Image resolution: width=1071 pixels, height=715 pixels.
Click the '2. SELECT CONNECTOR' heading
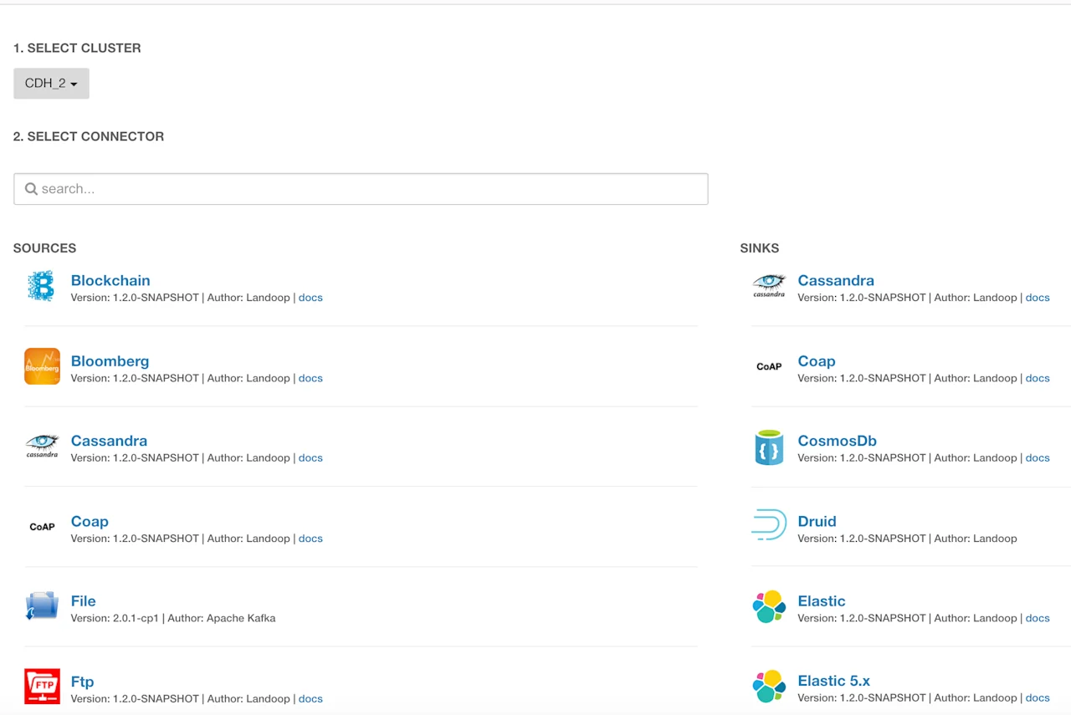click(89, 136)
